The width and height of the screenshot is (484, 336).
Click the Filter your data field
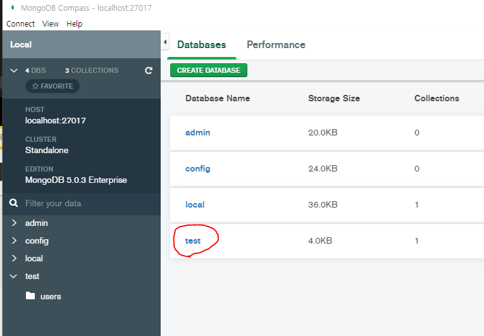coord(82,203)
